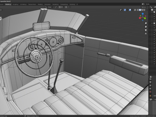The image size is (156, 117).
Task: Toggle the viewport gizmos button
Action: (125, 10)
